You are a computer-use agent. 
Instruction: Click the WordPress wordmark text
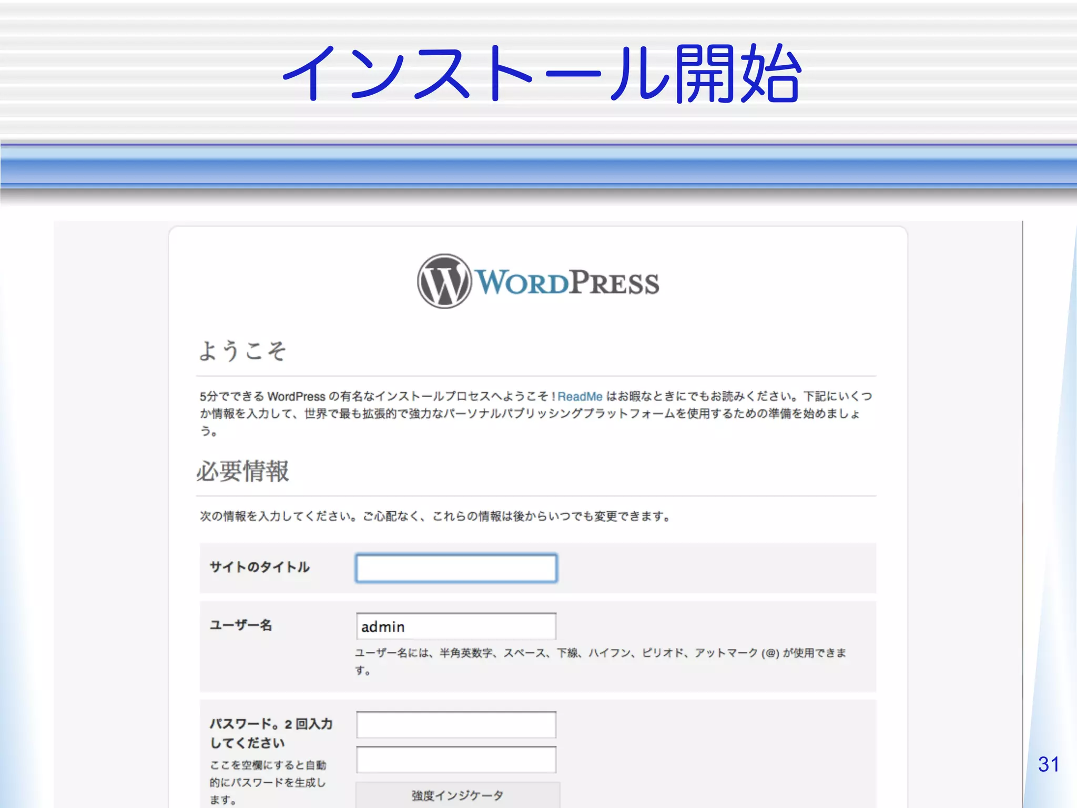tap(567, 282)
